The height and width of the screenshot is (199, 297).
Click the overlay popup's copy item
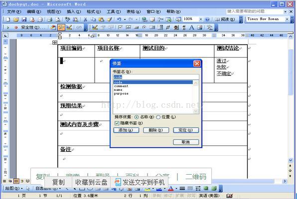[x=58, y=182]
